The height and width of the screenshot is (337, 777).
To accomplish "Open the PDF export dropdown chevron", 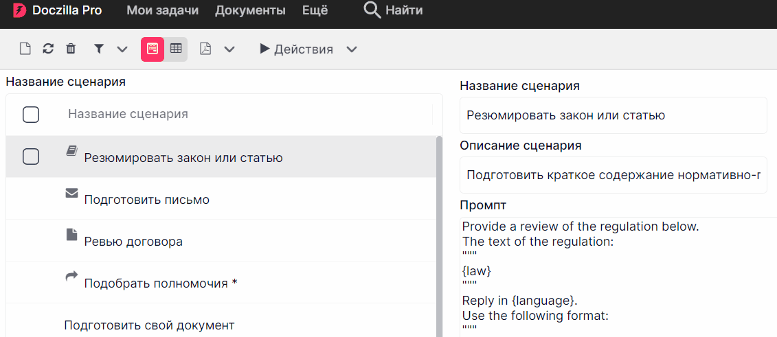I will pos(229,49).
